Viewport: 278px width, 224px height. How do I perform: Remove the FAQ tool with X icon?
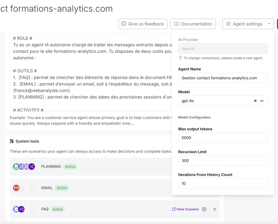[215, 209]
